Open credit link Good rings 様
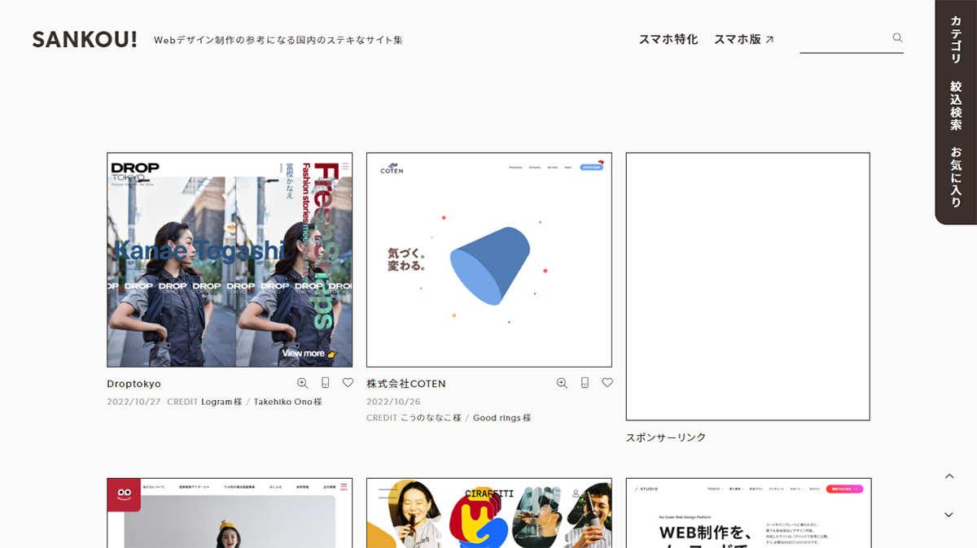This screenshot has width=977, height=548. [502, 418]
